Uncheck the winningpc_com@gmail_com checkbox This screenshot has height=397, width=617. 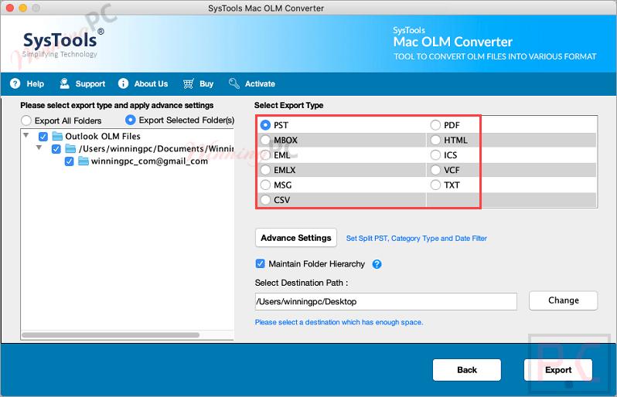click(x=70, y=161)
